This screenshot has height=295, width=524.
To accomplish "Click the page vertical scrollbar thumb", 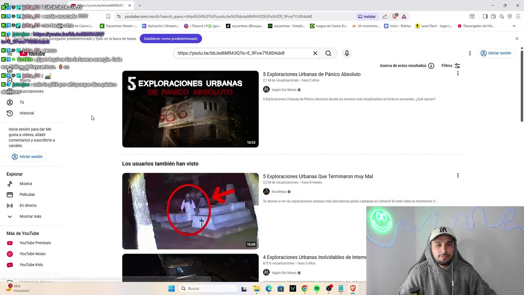I will click(x=522, y=86).
